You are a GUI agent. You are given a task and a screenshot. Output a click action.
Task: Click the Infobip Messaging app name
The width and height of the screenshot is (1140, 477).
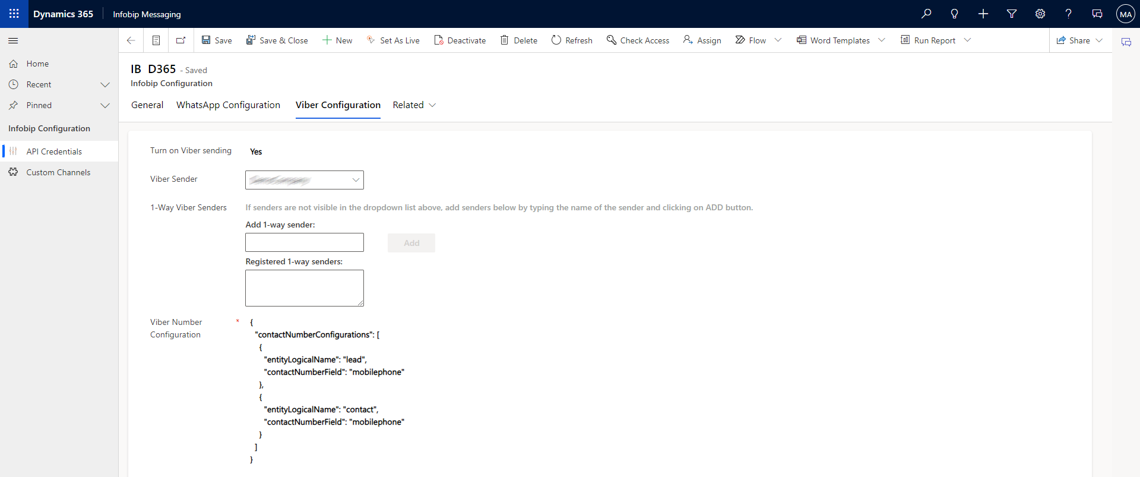point(147,14)
